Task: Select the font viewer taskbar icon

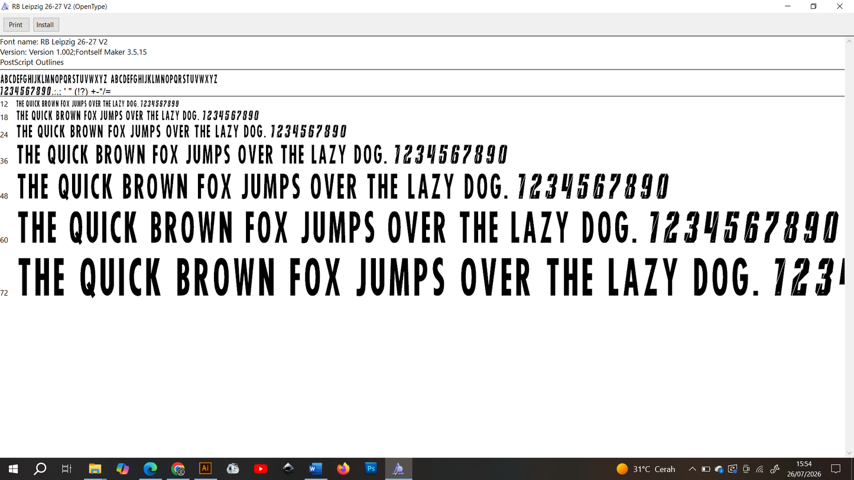Action: (398, 469)
